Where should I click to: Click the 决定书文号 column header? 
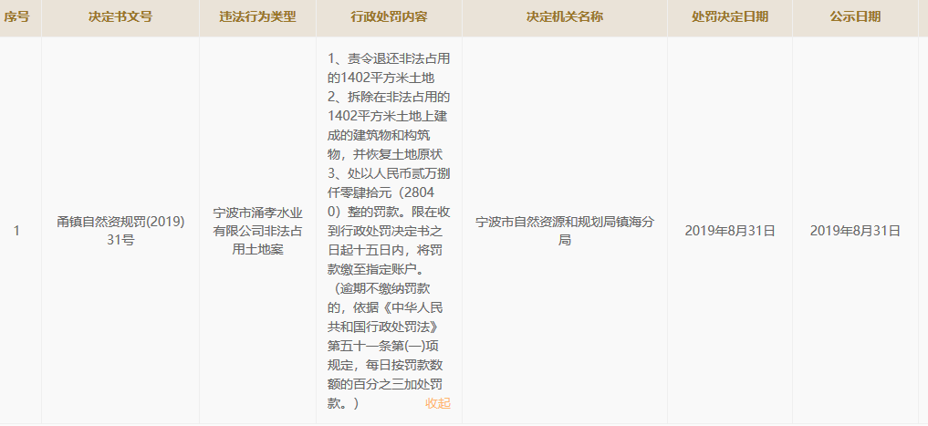120,17
